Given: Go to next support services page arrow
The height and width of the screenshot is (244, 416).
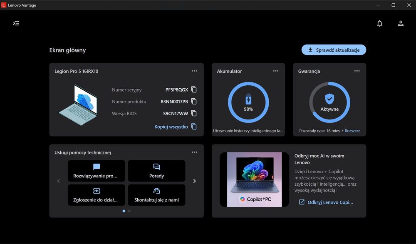Looking at the screenshot, I should pyautogui.click(x=194, y=181).
